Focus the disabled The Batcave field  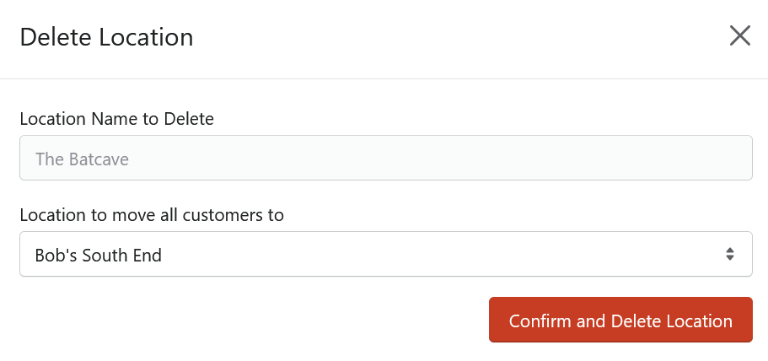pos(386,158)
